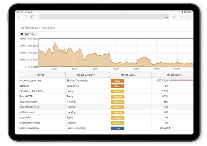Viewport: 207px width, 146px height.
Task: Select the blocked-connection threat row
Action: [x=30, y=81]
